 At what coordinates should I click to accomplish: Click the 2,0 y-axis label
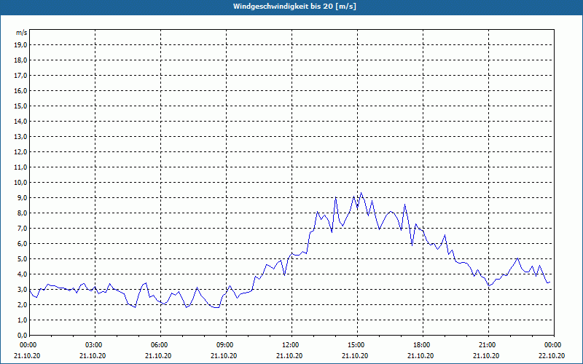pyautogui.click(x=22, y=305)
